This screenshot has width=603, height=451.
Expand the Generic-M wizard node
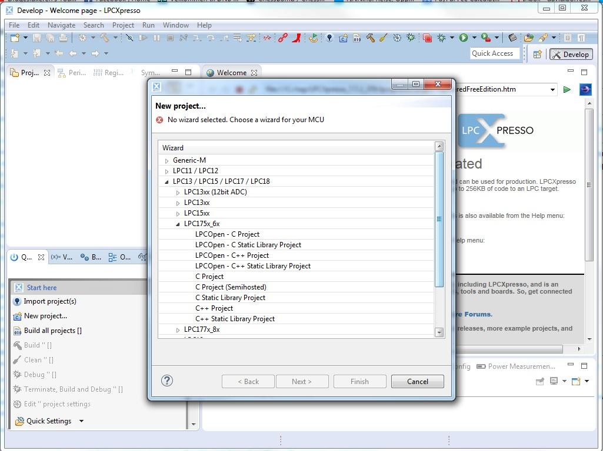166,161
